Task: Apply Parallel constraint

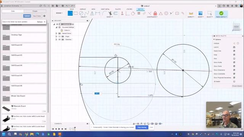Action: 144,13
